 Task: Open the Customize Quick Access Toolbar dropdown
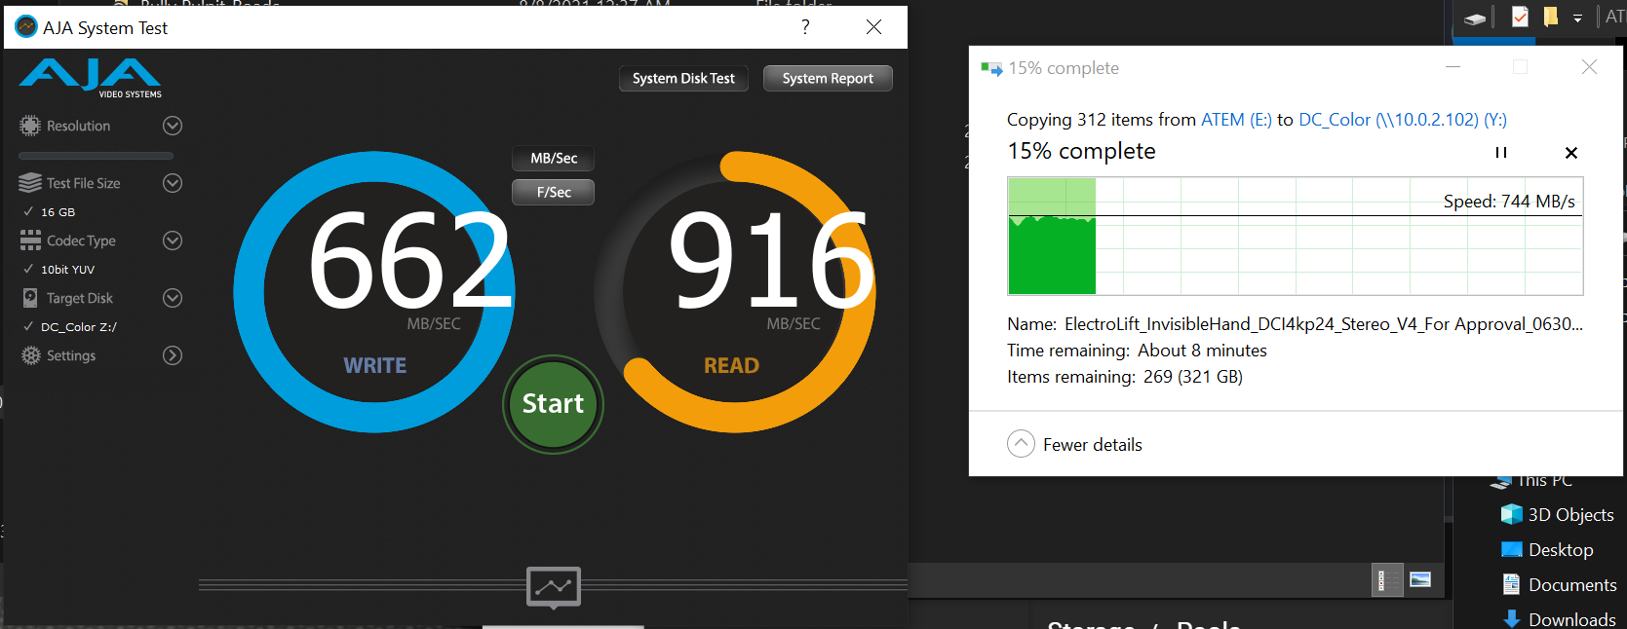coord(1577,18)
